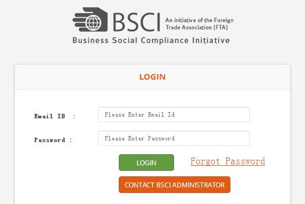This screenshot has width=305, height=204.
Task: Click the 'An initiative of the Foreign' line
Action: point(199,20)
